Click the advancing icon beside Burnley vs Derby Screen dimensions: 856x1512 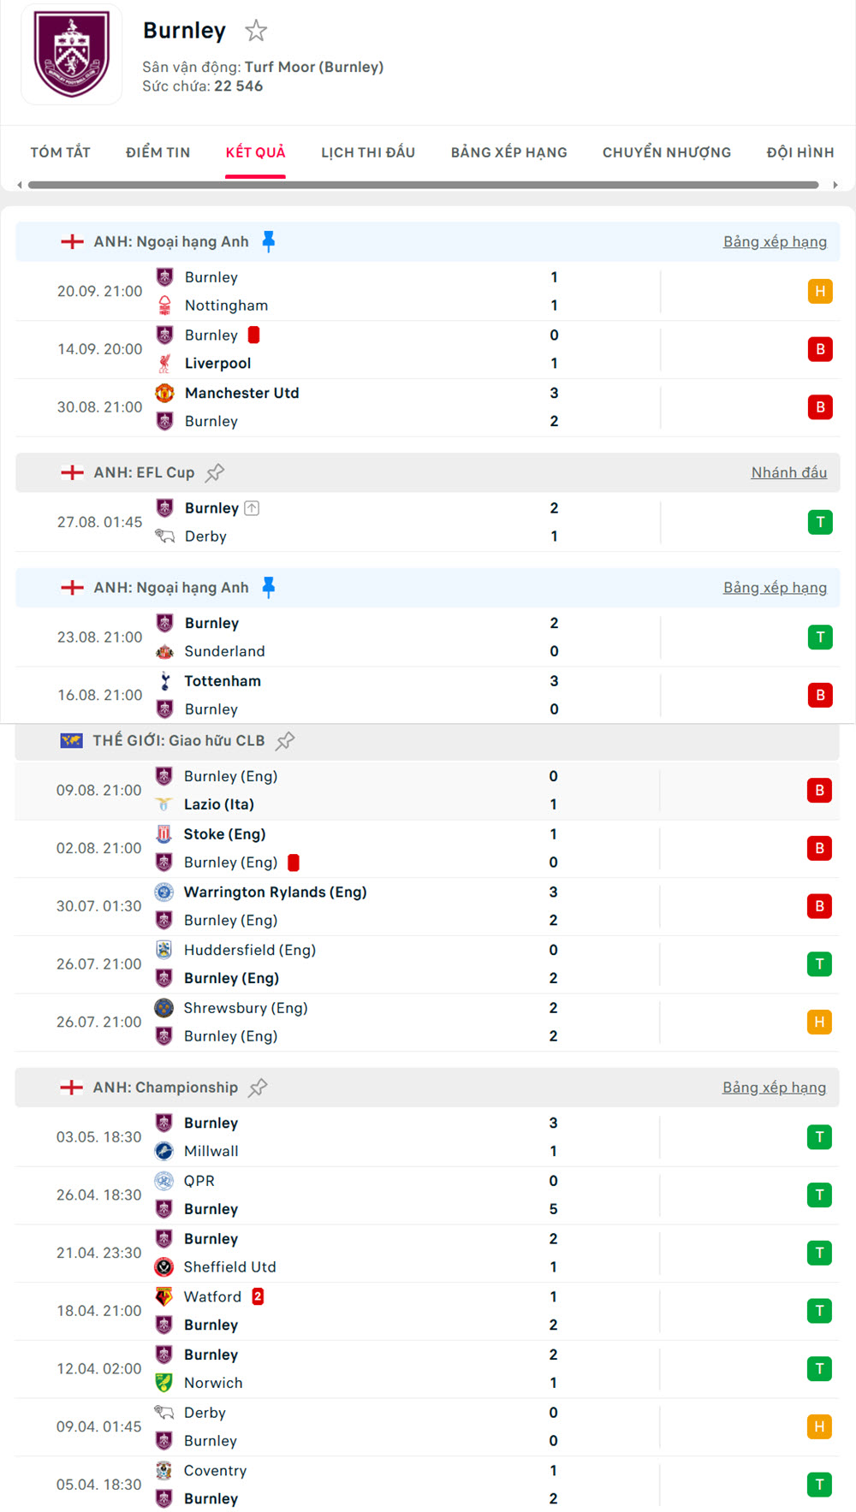pyautogui.click(x=252, y=508)
